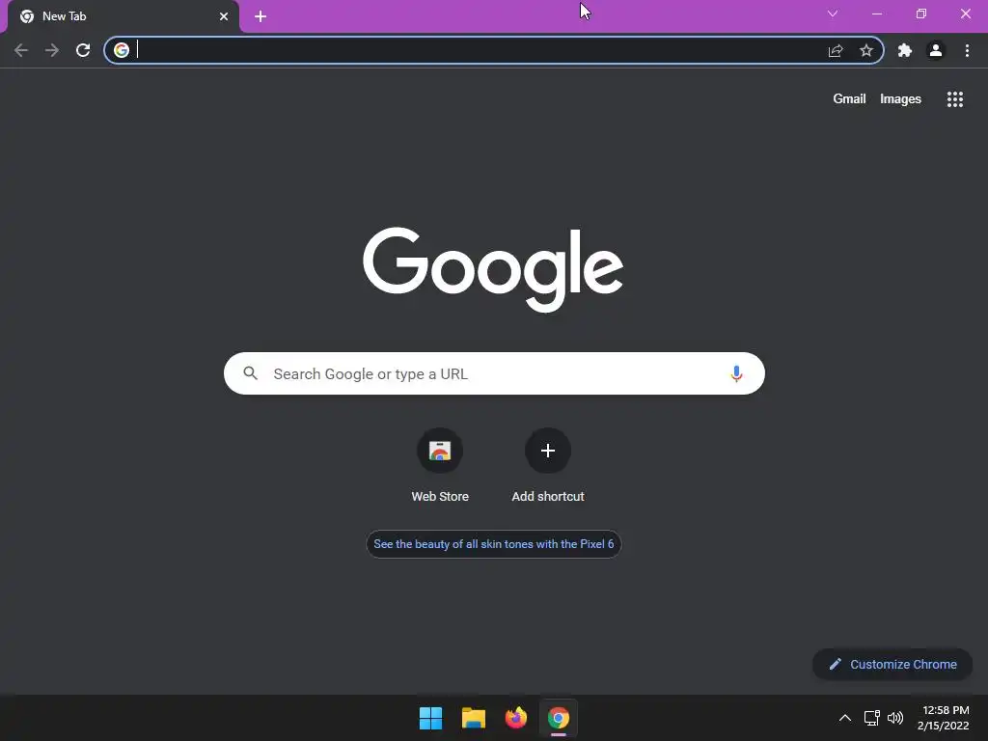Close the New Tab tab
The height and width of the screenshot is (741, 988).
pos(224,16)
